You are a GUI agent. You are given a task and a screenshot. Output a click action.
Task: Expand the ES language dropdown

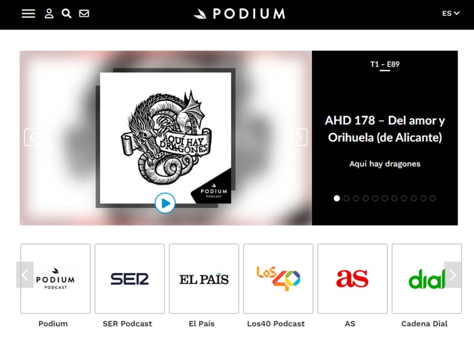[451, 13]
